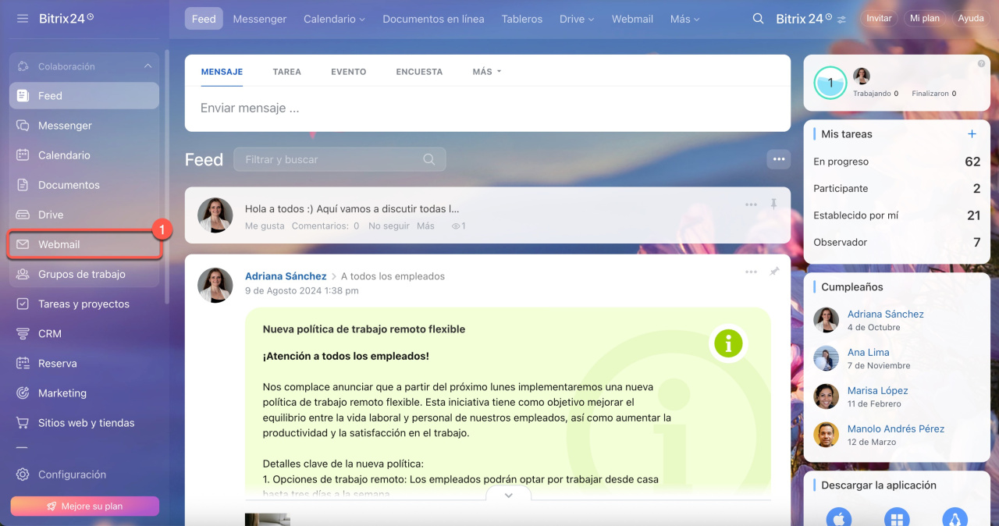This screenshot has height=526, width=999.
Task: Open search with the magnifier icon
Action: coord(758,19)
